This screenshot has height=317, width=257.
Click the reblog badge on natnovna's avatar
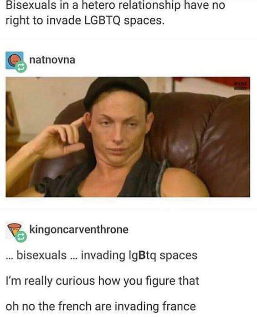(21, 68)
